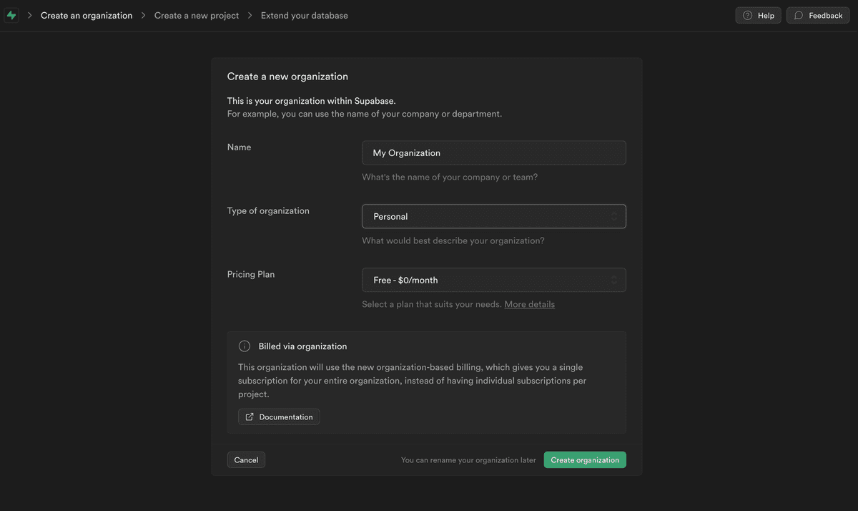Click the Free - $0/month plan selector
Viewport: 858px width, 511px height.
click(493, 280)
